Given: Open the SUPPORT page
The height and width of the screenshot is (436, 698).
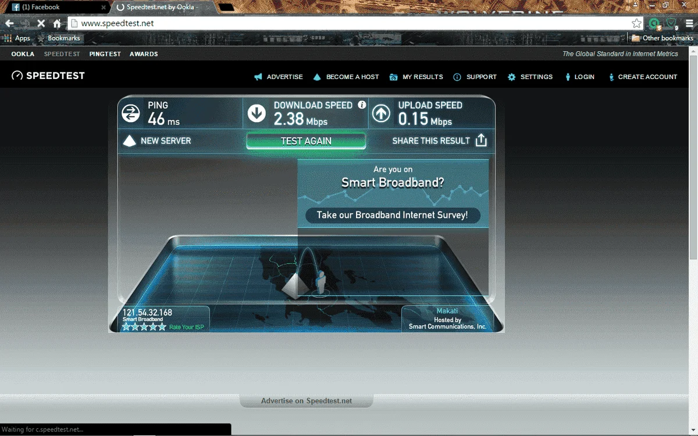Looking at the screenshot, I should pyautogui.click(x=475, y=77).
